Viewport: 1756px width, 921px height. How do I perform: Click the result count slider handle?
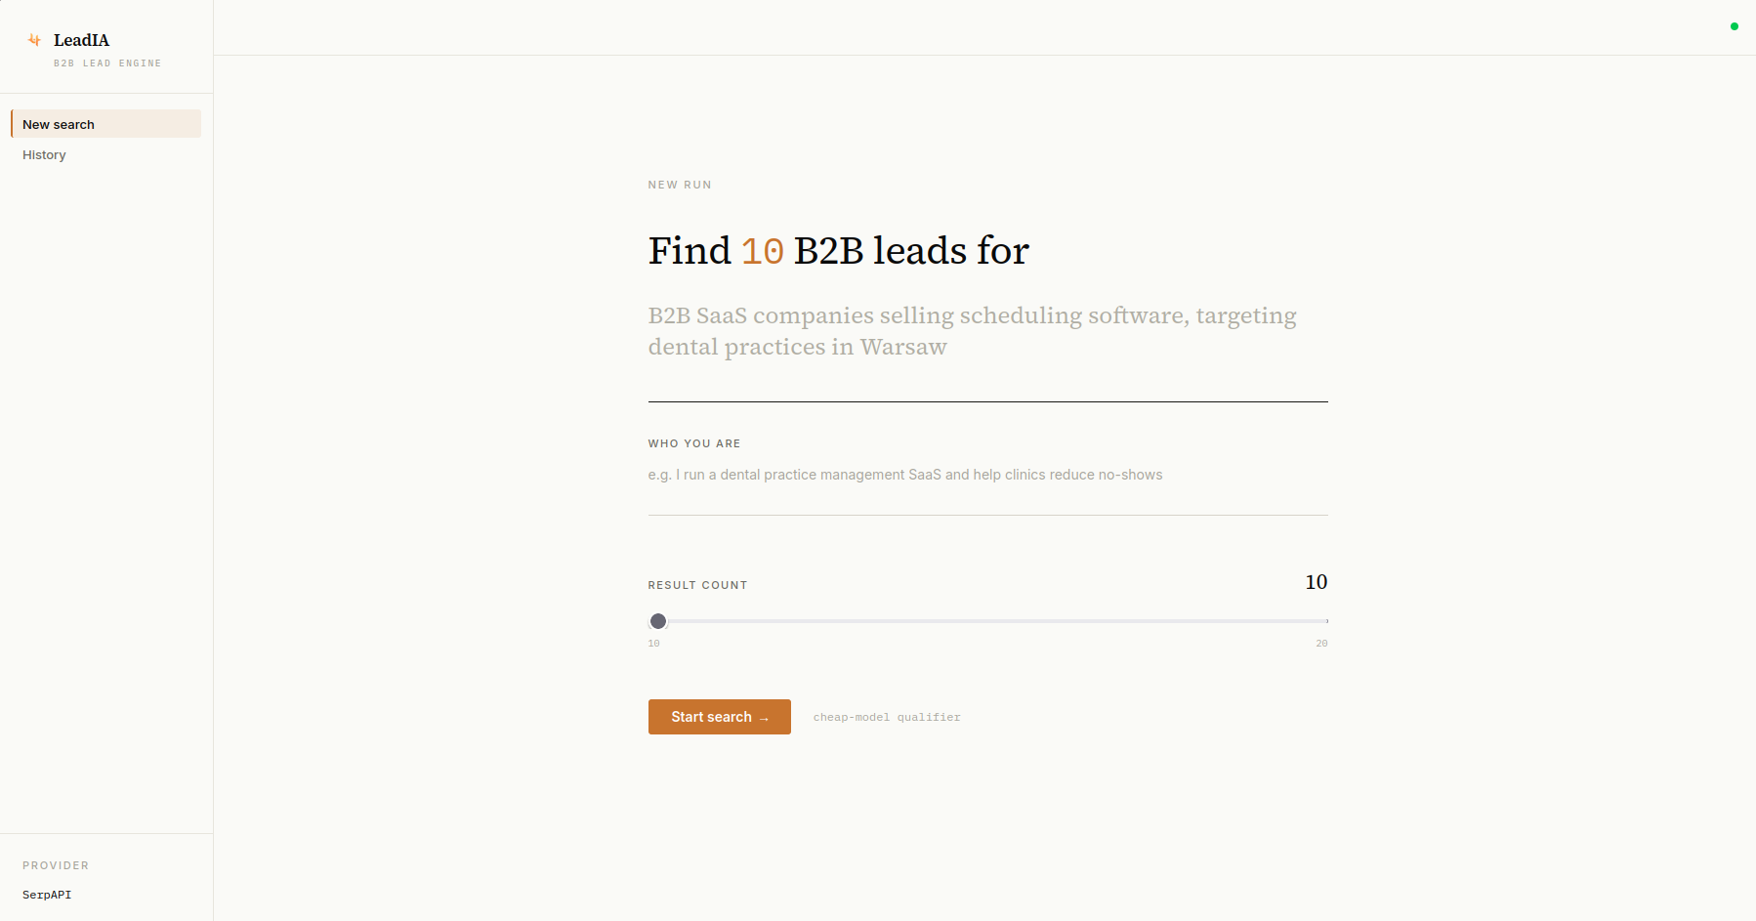tap(658, 621)
